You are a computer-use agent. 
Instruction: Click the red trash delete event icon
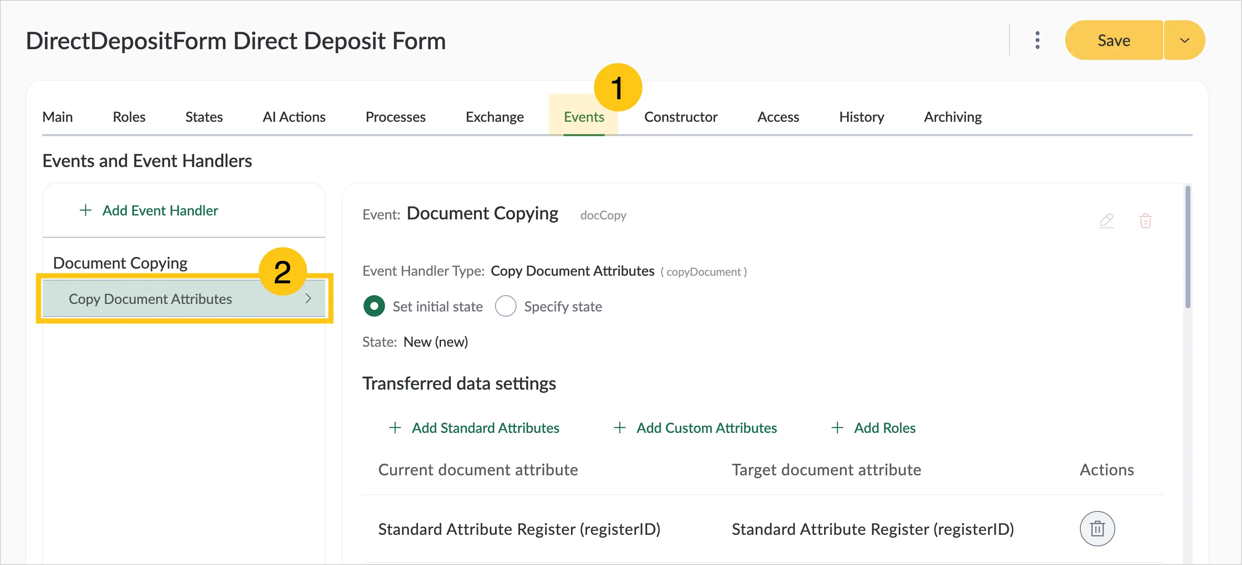tap(1145, 221)
